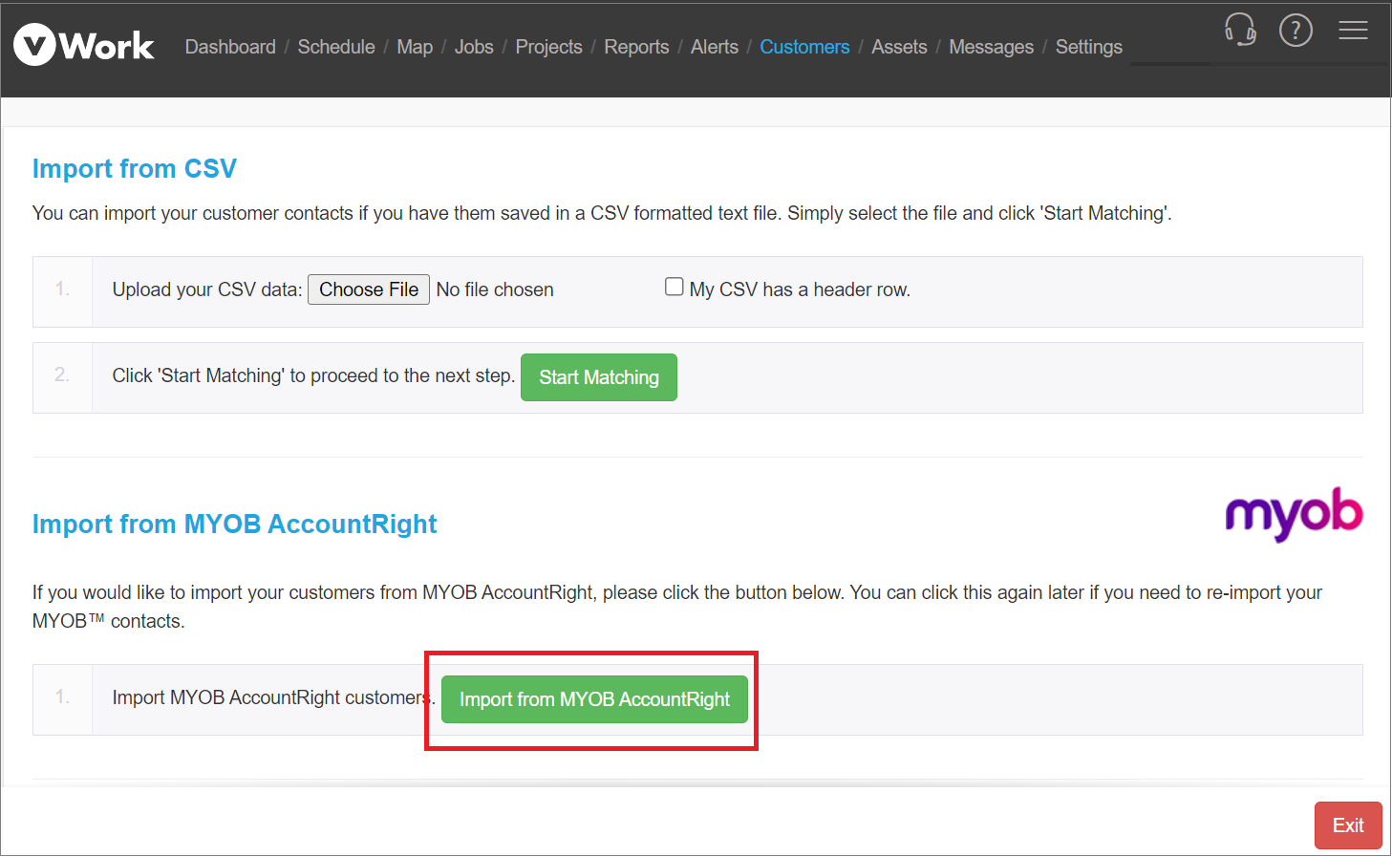
Task: Select Projects in the navigation bar
Action: (x=548, y=47)
